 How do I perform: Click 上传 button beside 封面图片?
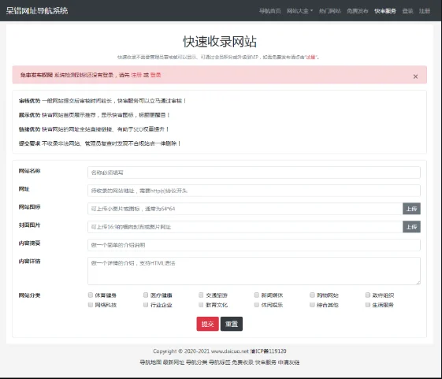[x=411, y=227]
